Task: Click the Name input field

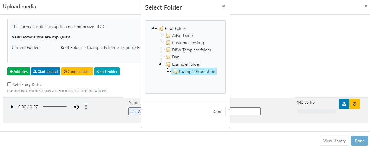Action: (194, 112)
